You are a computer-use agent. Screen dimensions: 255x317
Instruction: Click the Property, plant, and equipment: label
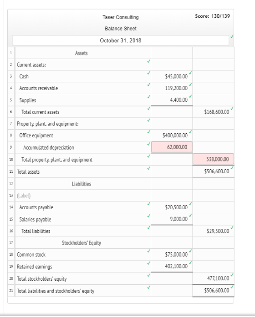point(47,124)
